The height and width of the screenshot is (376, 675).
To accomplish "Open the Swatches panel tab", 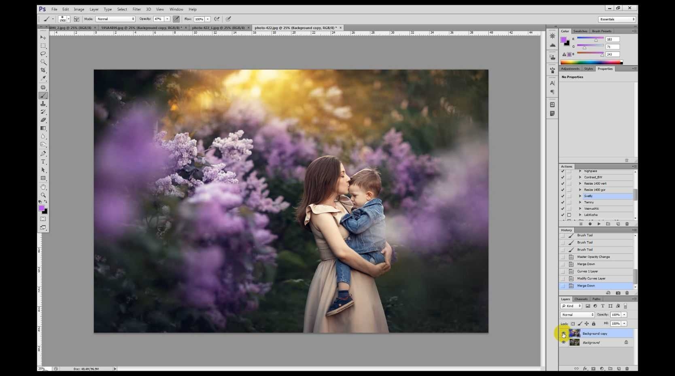I will (580, 31).
